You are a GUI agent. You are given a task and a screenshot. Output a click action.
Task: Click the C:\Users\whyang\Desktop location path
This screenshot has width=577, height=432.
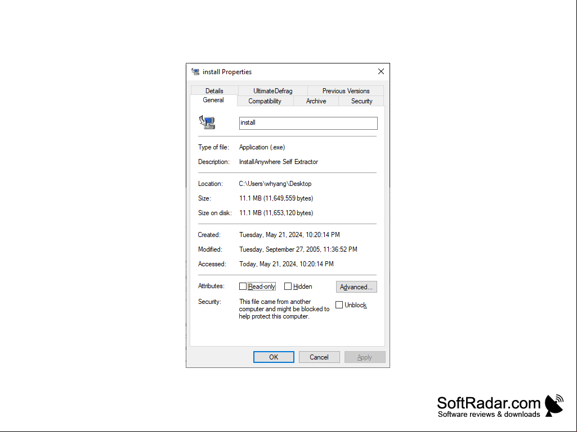pyautogui.click(x=275, y=184)
